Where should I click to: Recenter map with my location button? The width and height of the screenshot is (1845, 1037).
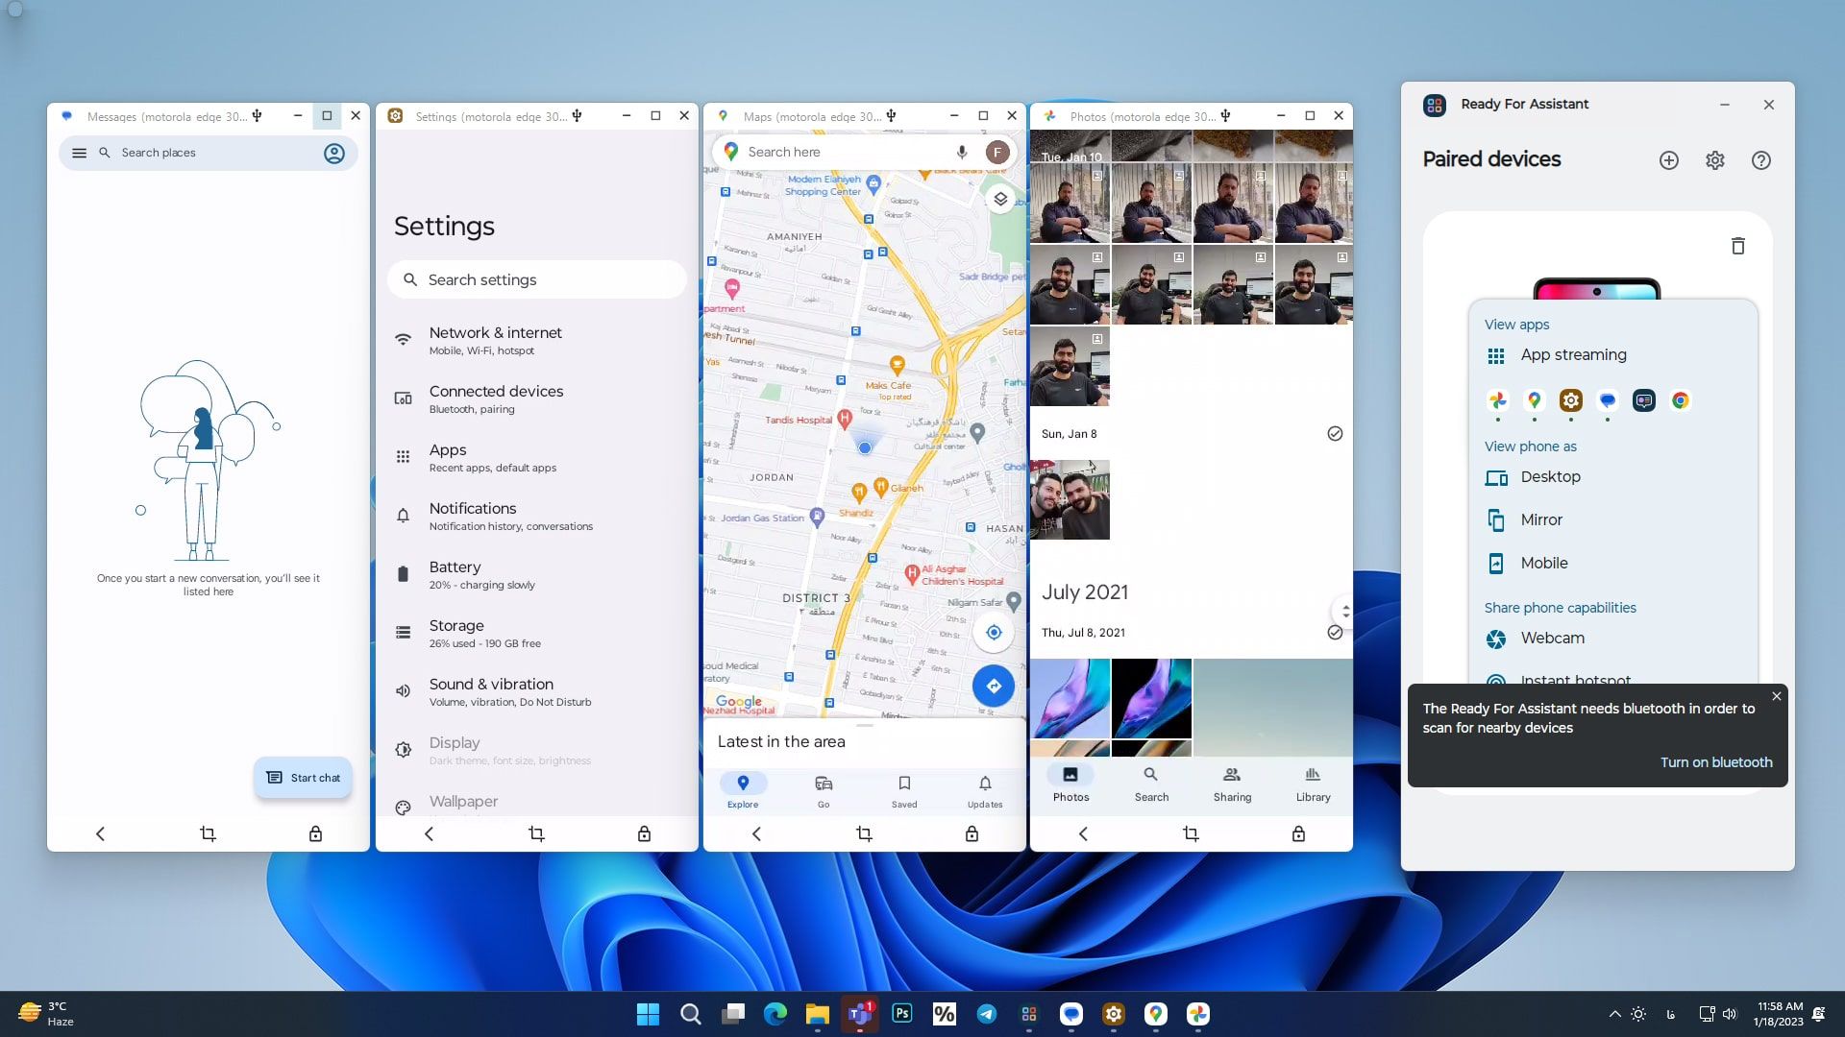tap(993, 632)
